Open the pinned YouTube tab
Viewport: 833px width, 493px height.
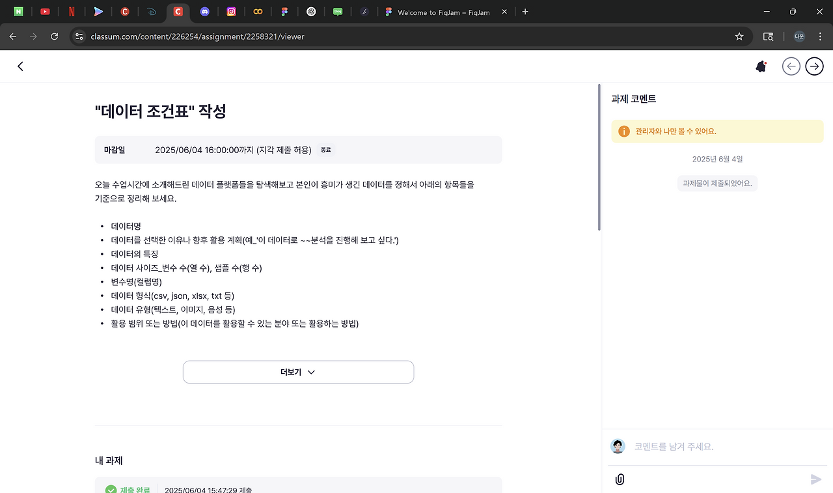pos(45,11)
